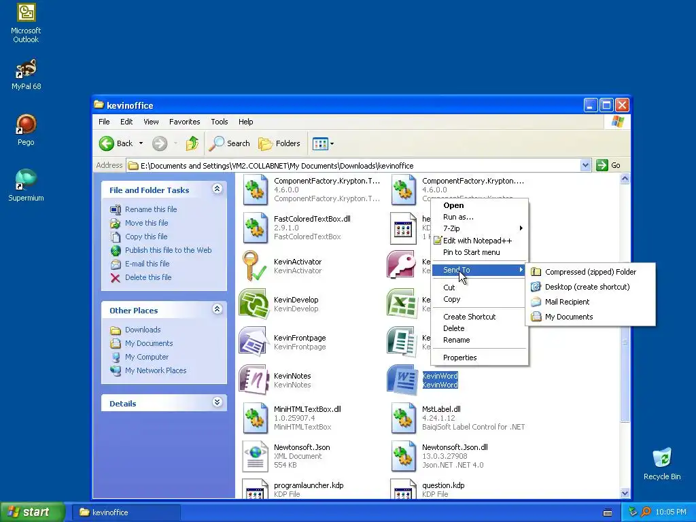Select the MstLabel.dll file icon
The image size is (696, 522).
(404, 418)
